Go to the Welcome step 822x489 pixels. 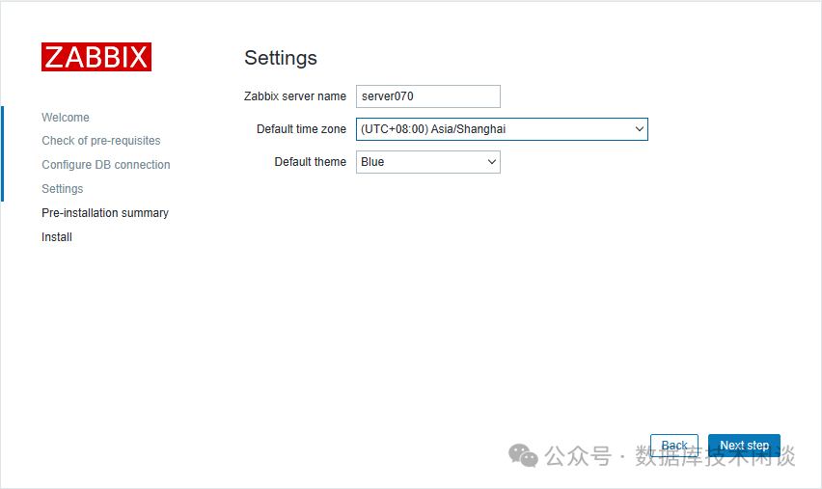click(66, 118)
